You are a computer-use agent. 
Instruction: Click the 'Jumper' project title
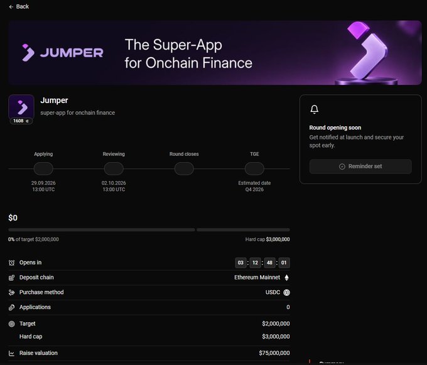point(54,101)
